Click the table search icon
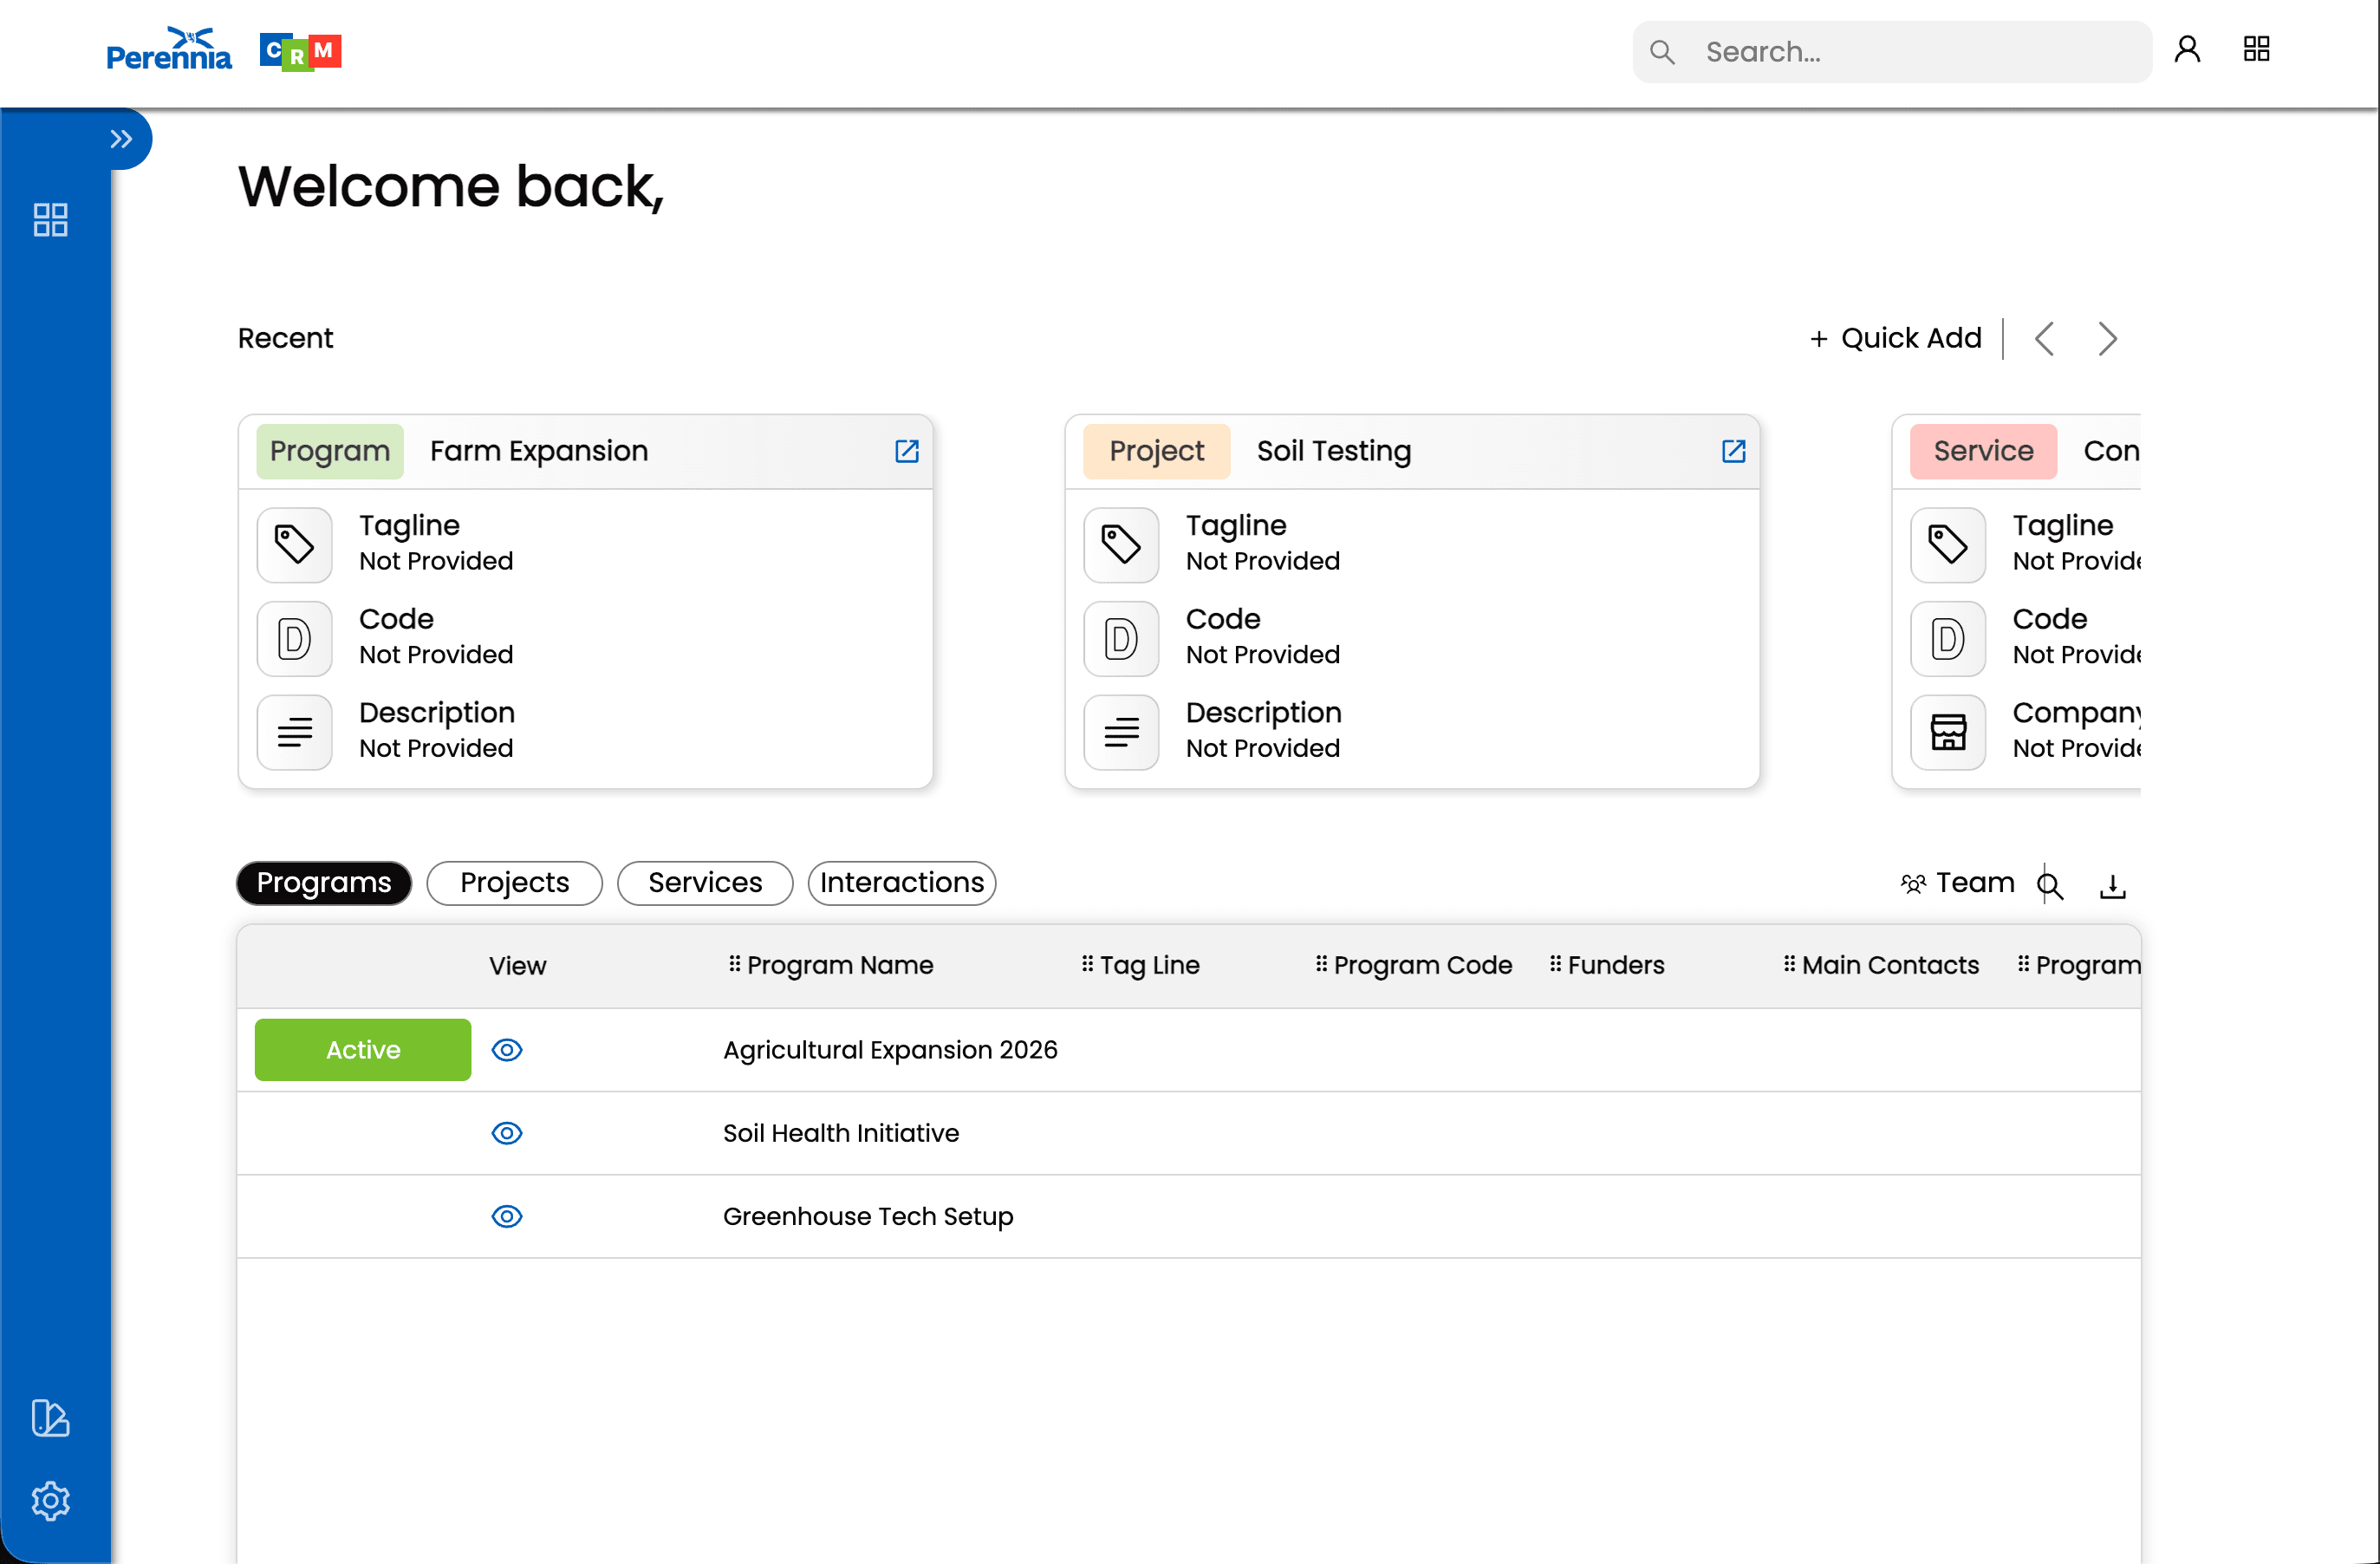The height and width of the screenshot is (1564, 2380). (x=2050, y=885)
